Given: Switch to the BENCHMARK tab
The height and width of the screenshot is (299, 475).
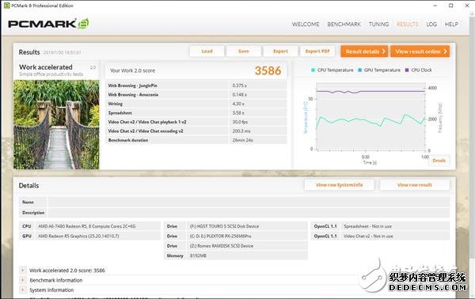Looking at the screenshot, I should (x=344, y=25).
